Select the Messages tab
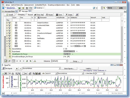Screen dimensions: 130x98 point(25,11)
